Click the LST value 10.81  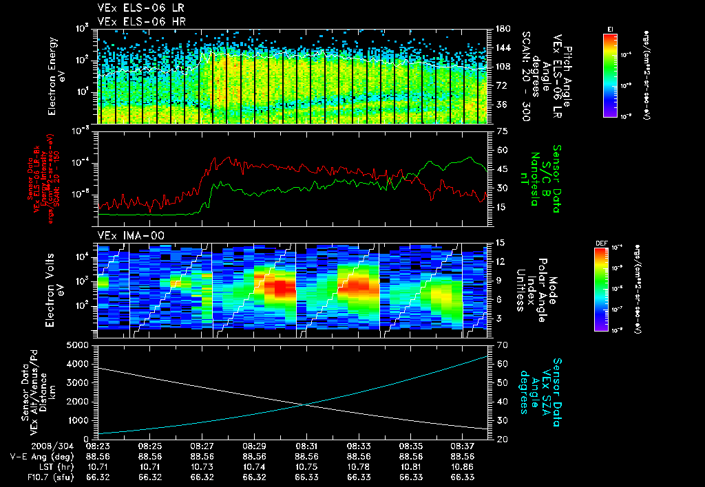[410, 467]
